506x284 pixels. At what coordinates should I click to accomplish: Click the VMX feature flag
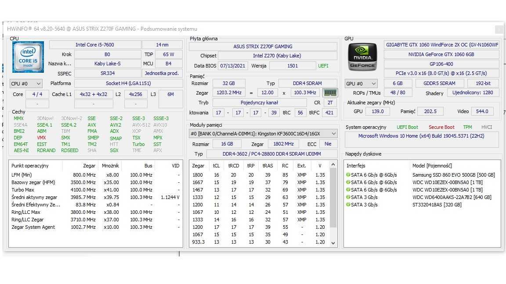[41, 138]
